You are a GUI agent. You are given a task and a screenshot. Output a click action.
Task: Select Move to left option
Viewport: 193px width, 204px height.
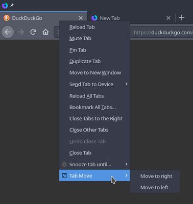155,187
